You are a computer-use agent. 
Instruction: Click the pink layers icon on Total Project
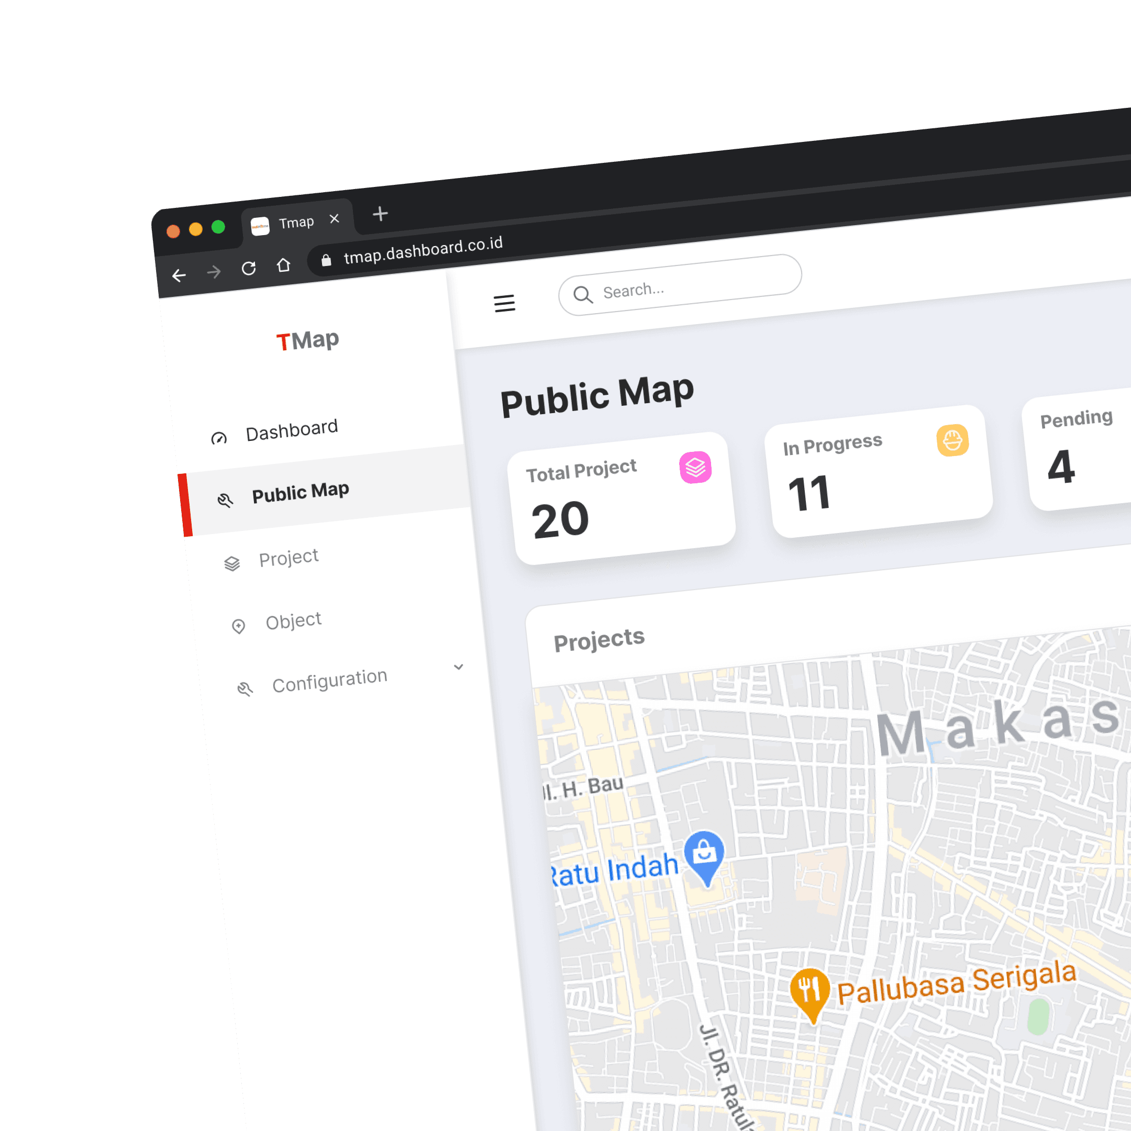click(695, 467)
